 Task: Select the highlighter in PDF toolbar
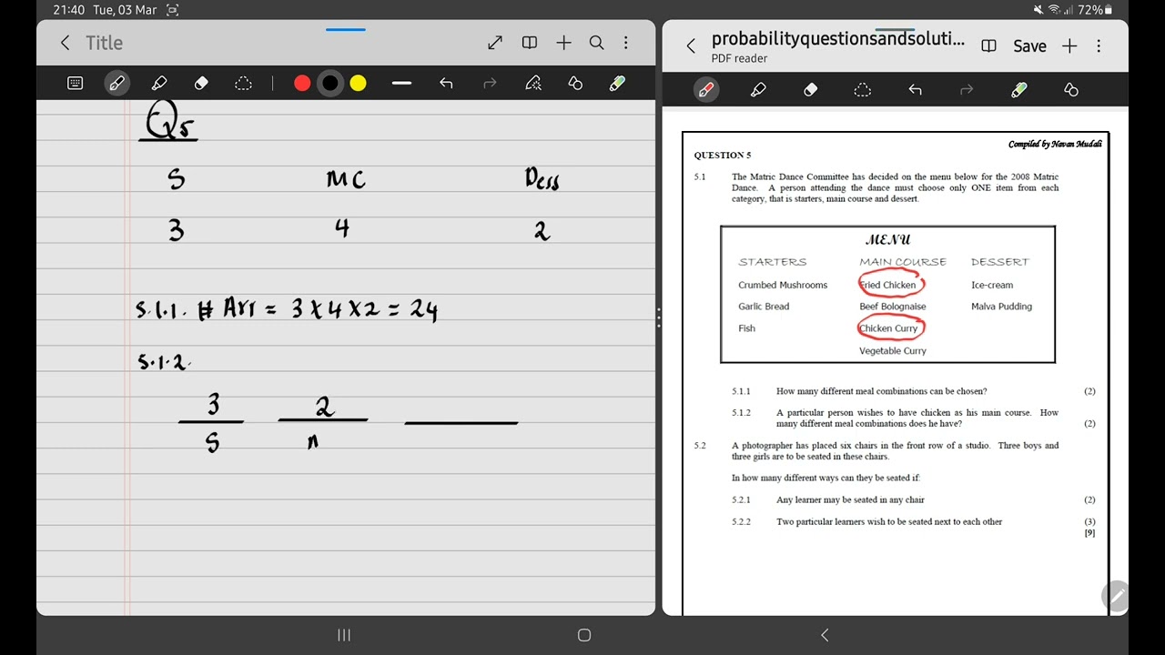tap(758, 89)
